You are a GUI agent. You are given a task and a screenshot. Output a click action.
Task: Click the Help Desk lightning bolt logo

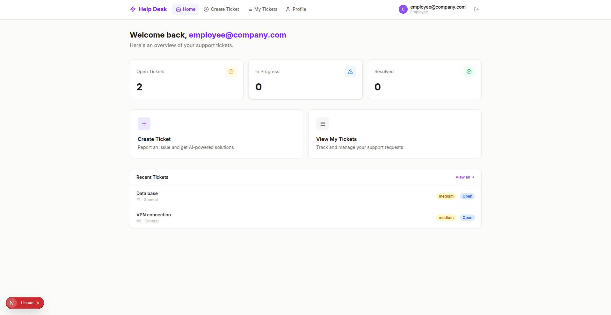133,9
